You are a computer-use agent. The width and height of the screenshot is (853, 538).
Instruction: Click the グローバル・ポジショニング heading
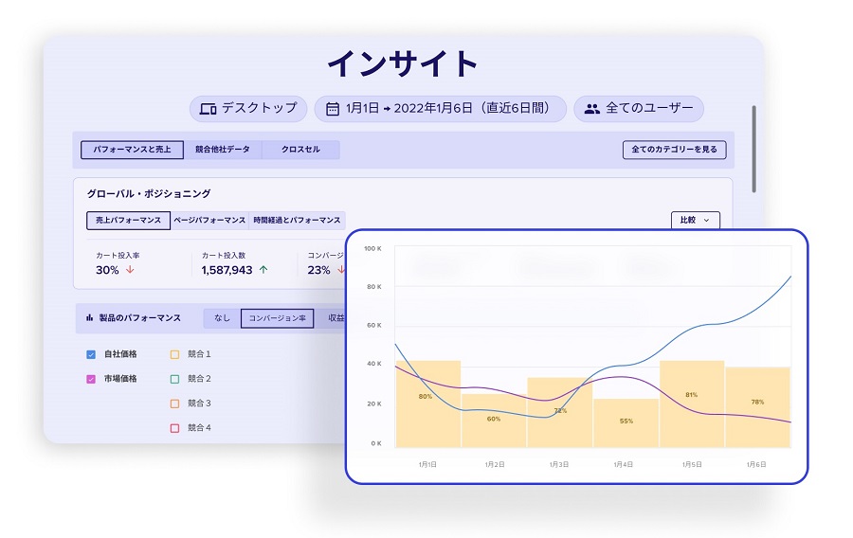[x=149, y=193]
